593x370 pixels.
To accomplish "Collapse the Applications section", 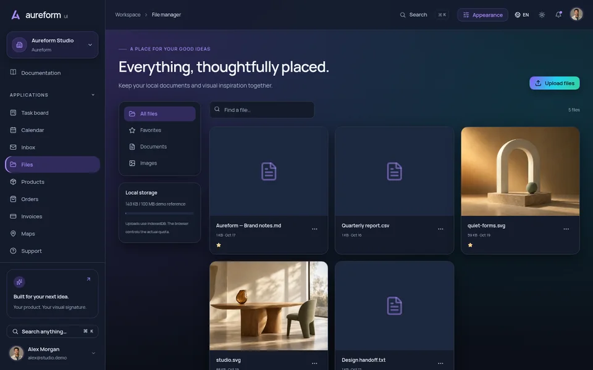I will point(93,95).
